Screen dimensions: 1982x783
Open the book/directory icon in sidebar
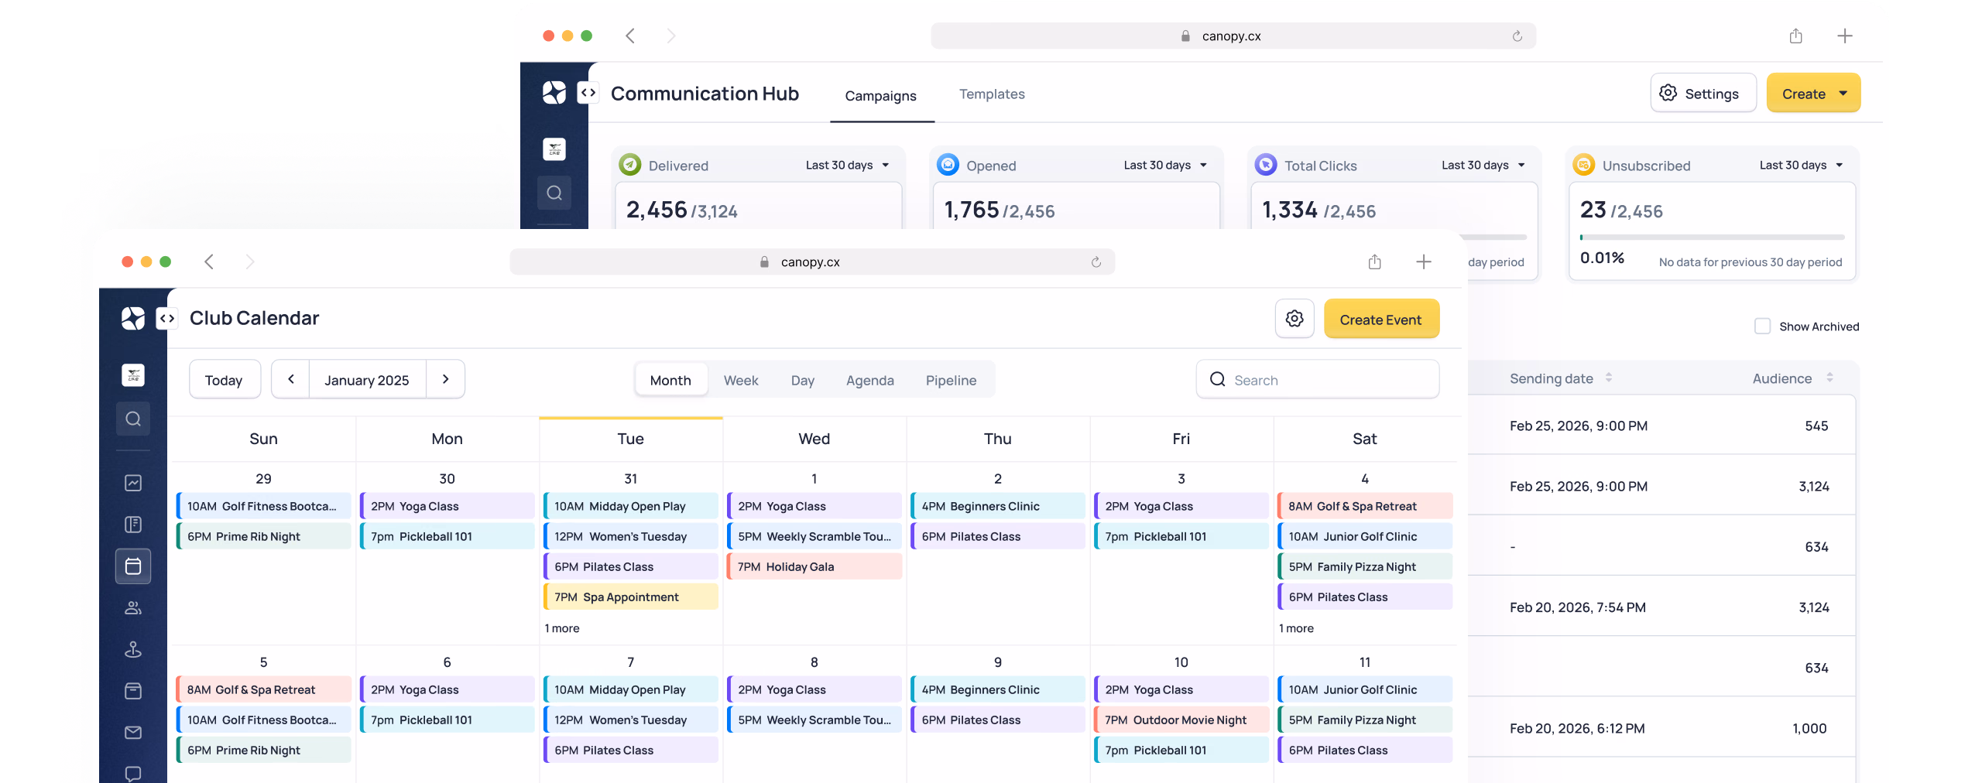[x=133, y=525]
